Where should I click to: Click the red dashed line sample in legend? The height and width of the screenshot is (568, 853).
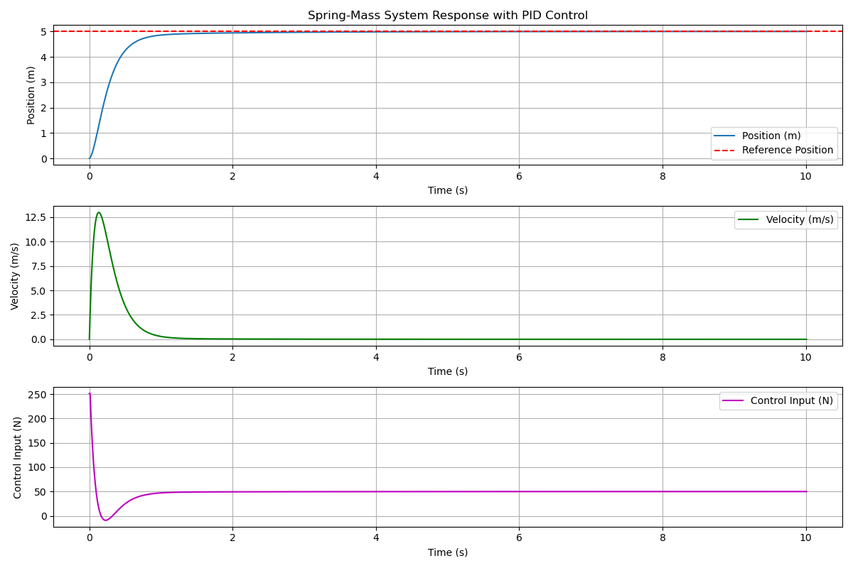[x=726, y=150]
